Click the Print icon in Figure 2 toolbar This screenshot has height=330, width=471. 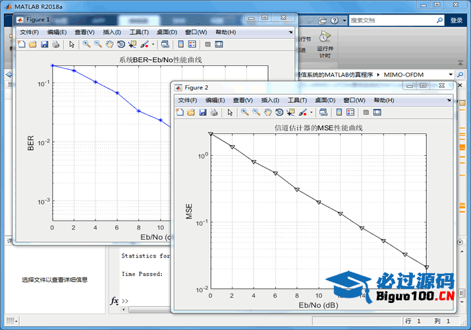coord(214,112)
